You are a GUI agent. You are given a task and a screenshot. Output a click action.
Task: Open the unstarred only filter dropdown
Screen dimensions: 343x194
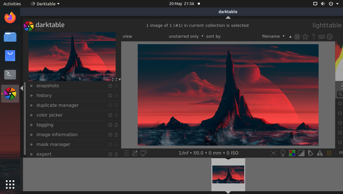point(186,36)
